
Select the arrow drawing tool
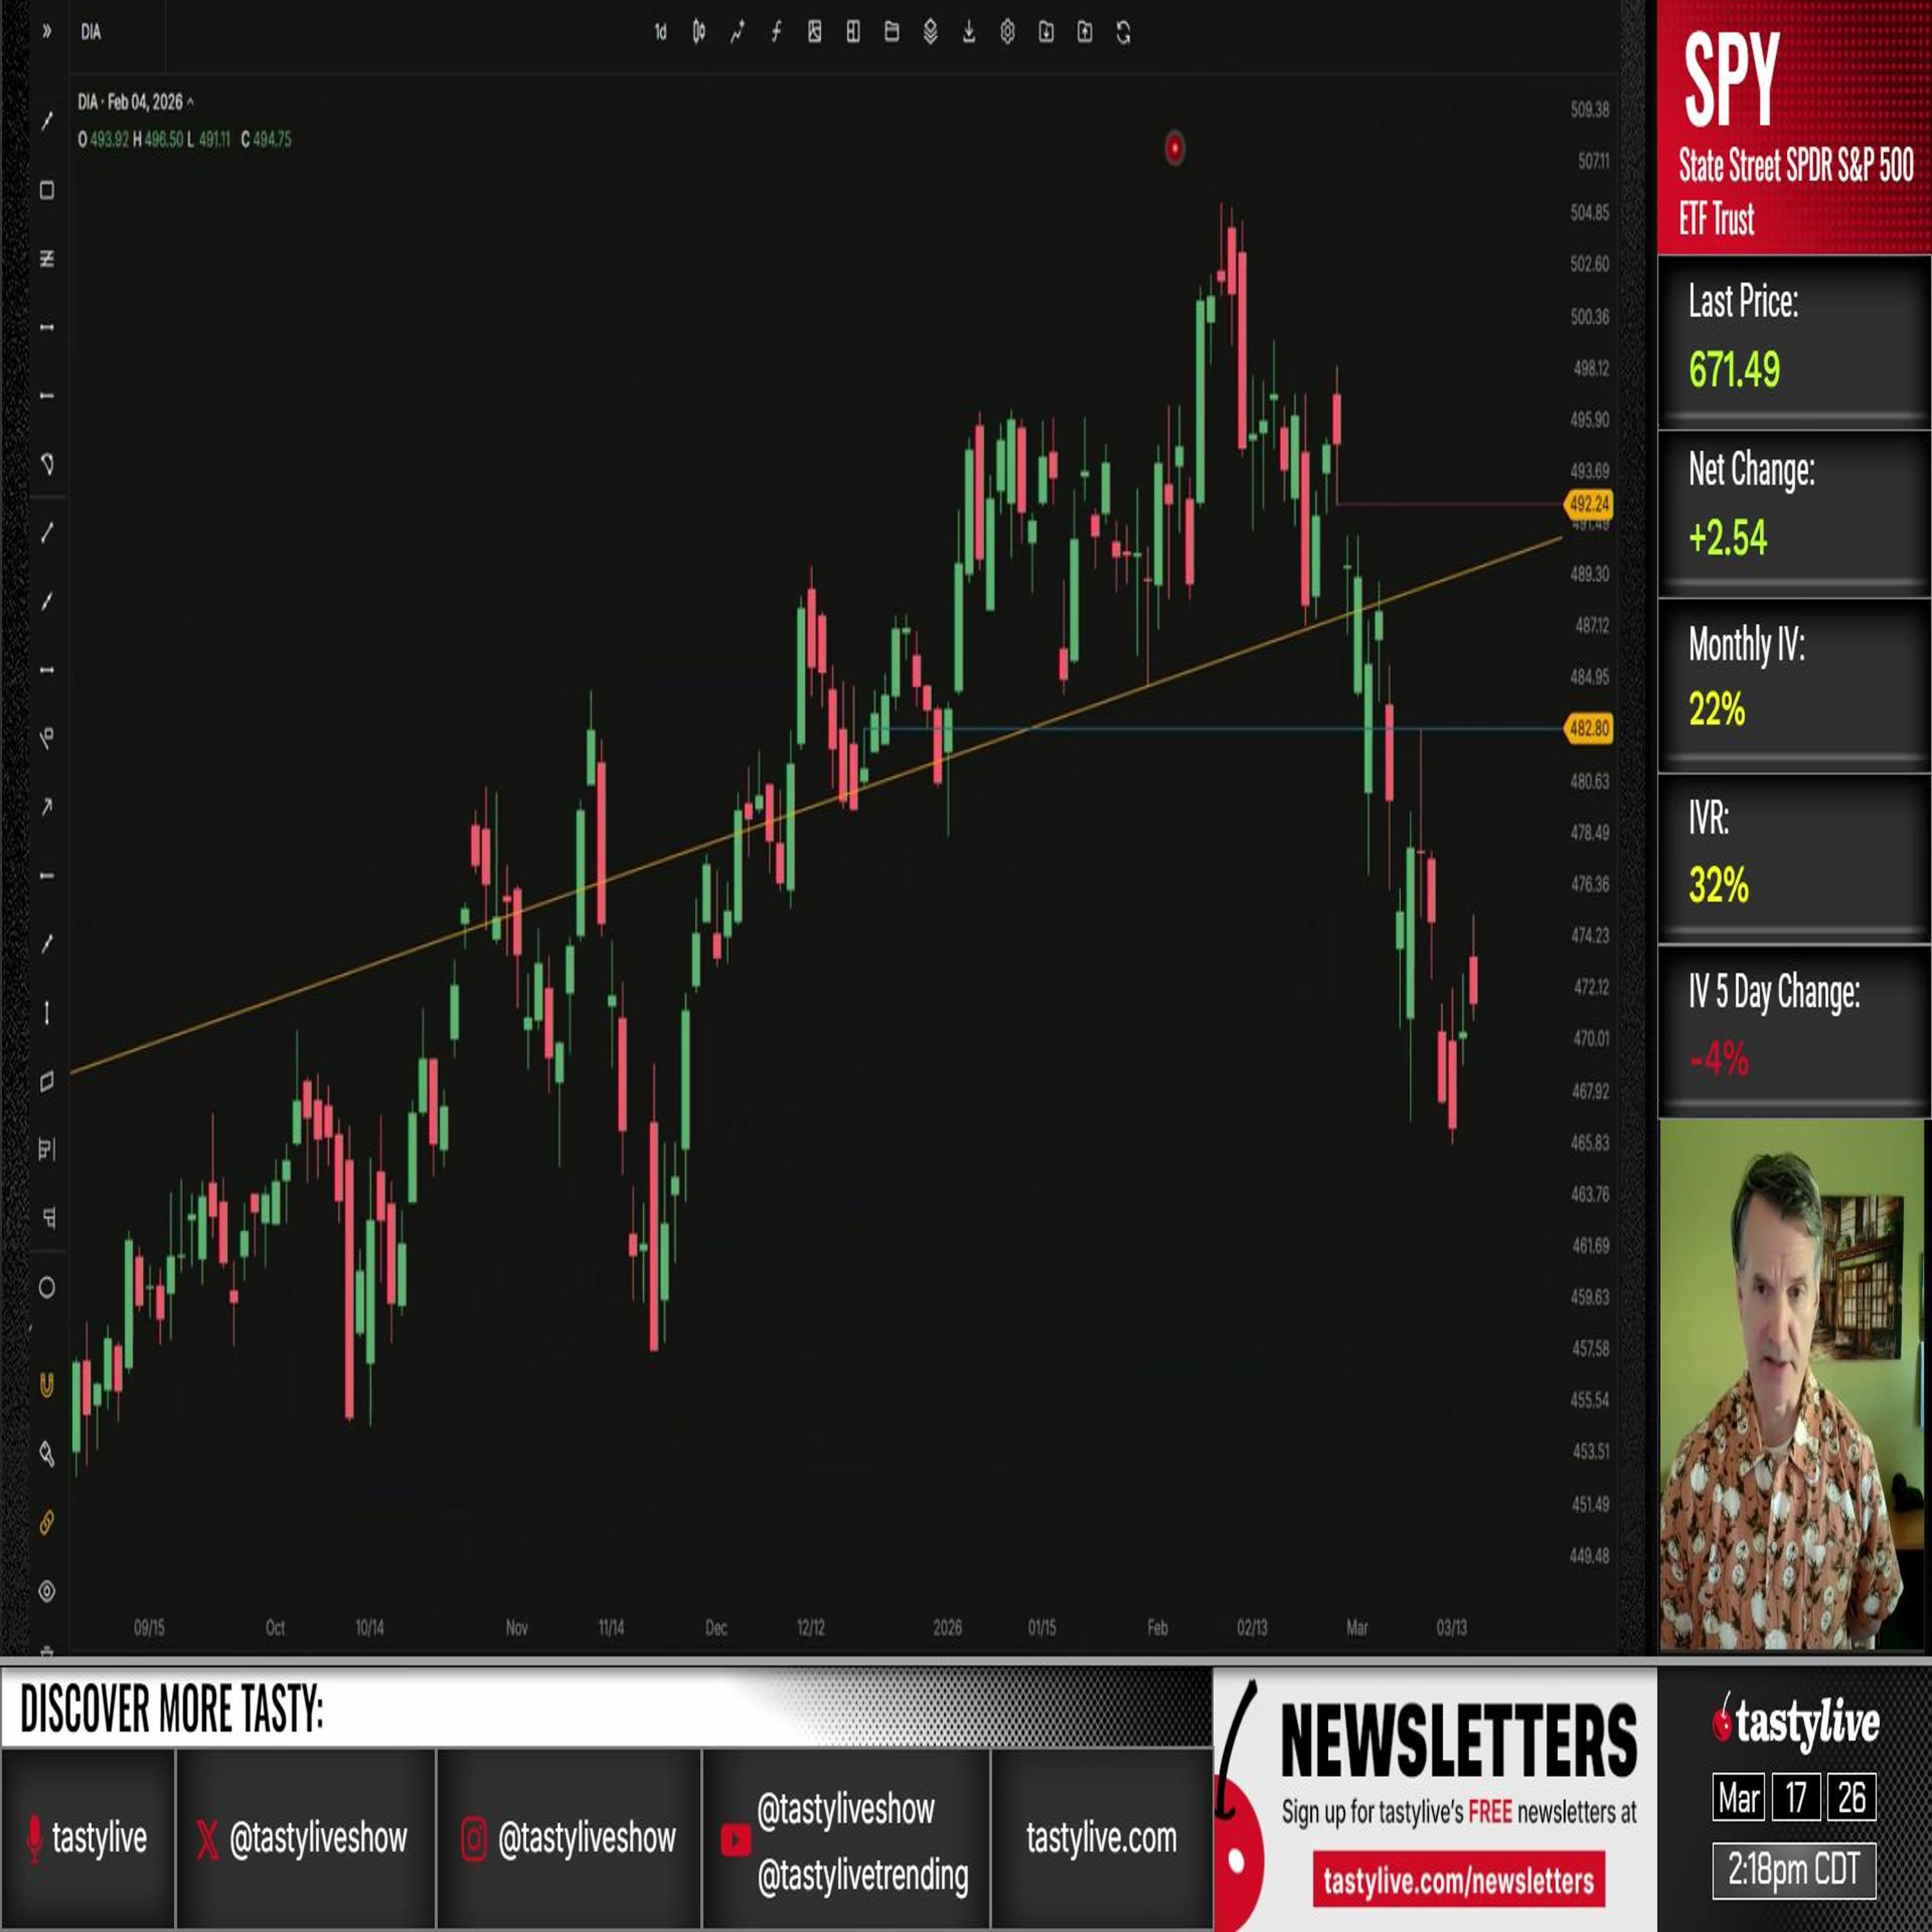point(47,807)
